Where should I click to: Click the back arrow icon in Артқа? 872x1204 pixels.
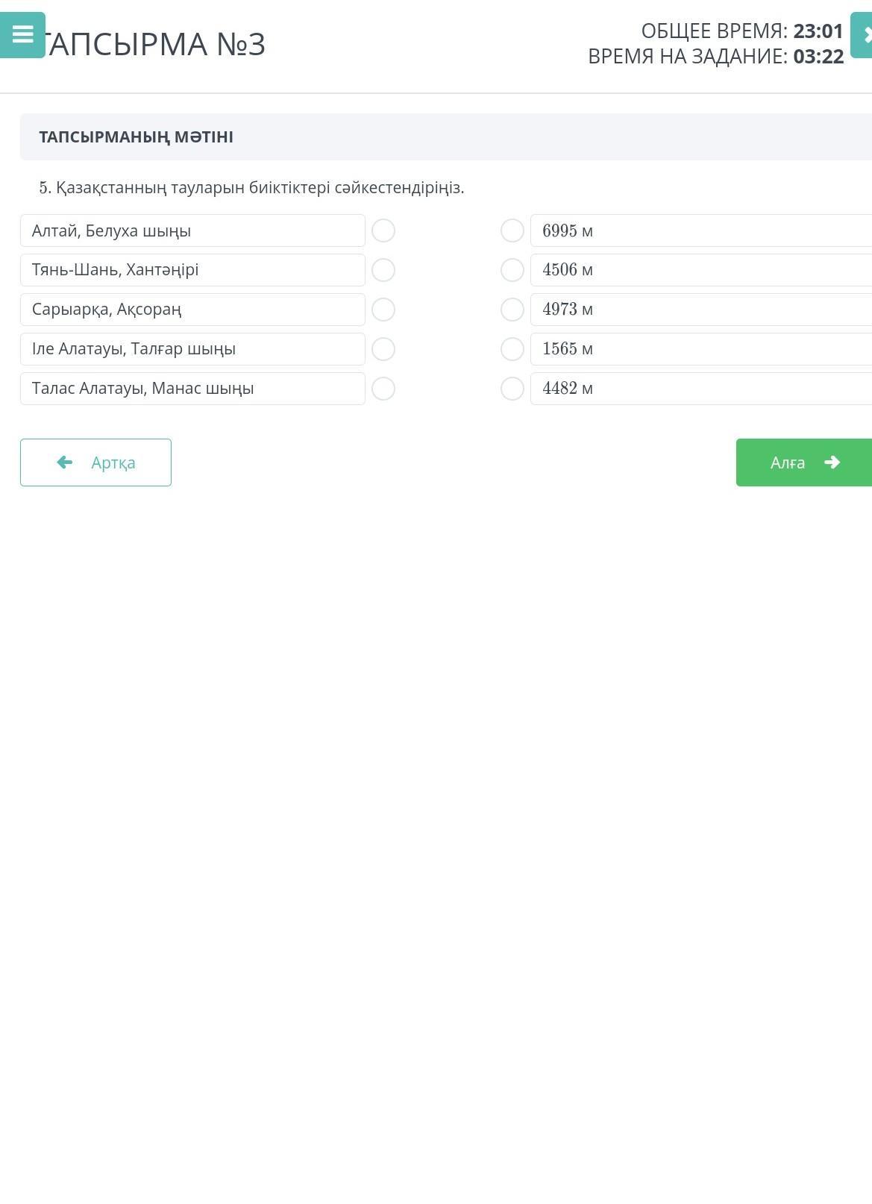tap(65, 463)
